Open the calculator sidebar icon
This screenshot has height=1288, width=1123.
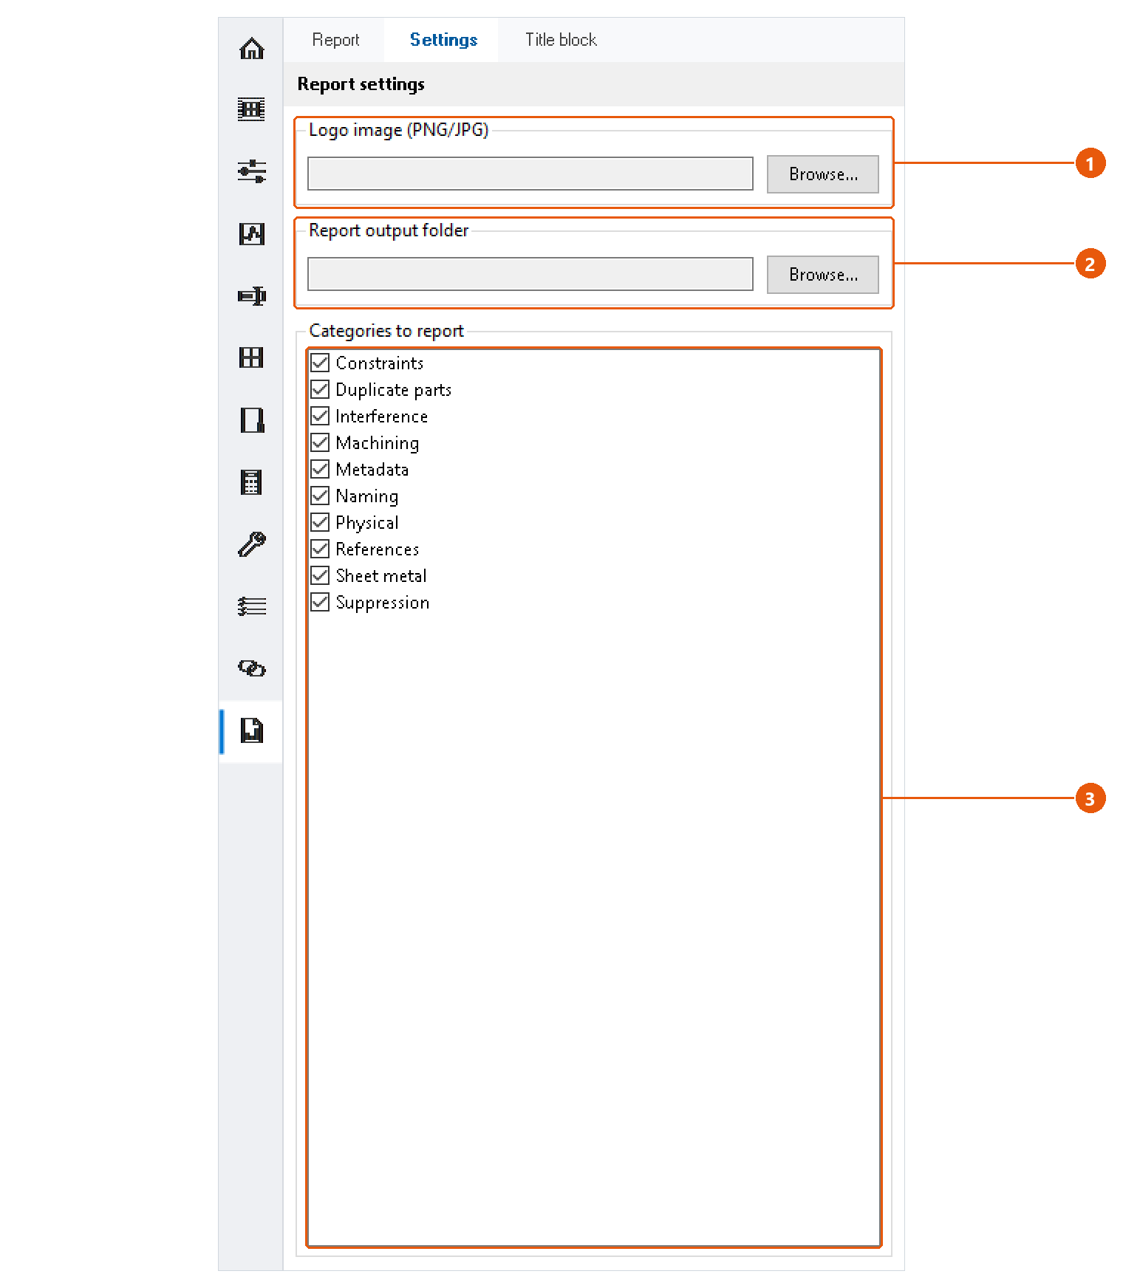251,482
